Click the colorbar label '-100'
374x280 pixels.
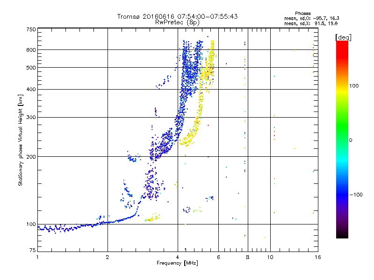(356, 195)
